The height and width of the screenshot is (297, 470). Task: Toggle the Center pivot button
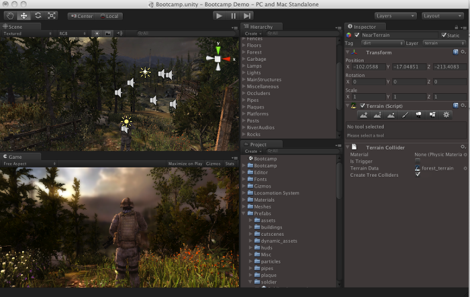click(81, 15)
